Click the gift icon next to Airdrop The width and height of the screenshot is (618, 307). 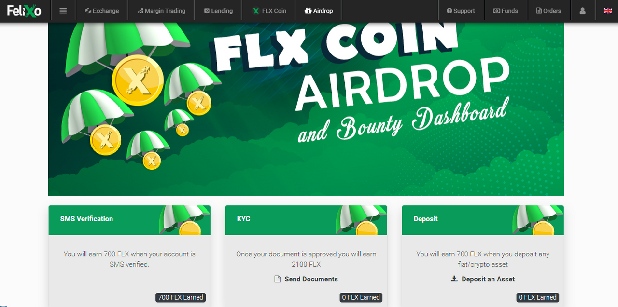click(308, 11)
